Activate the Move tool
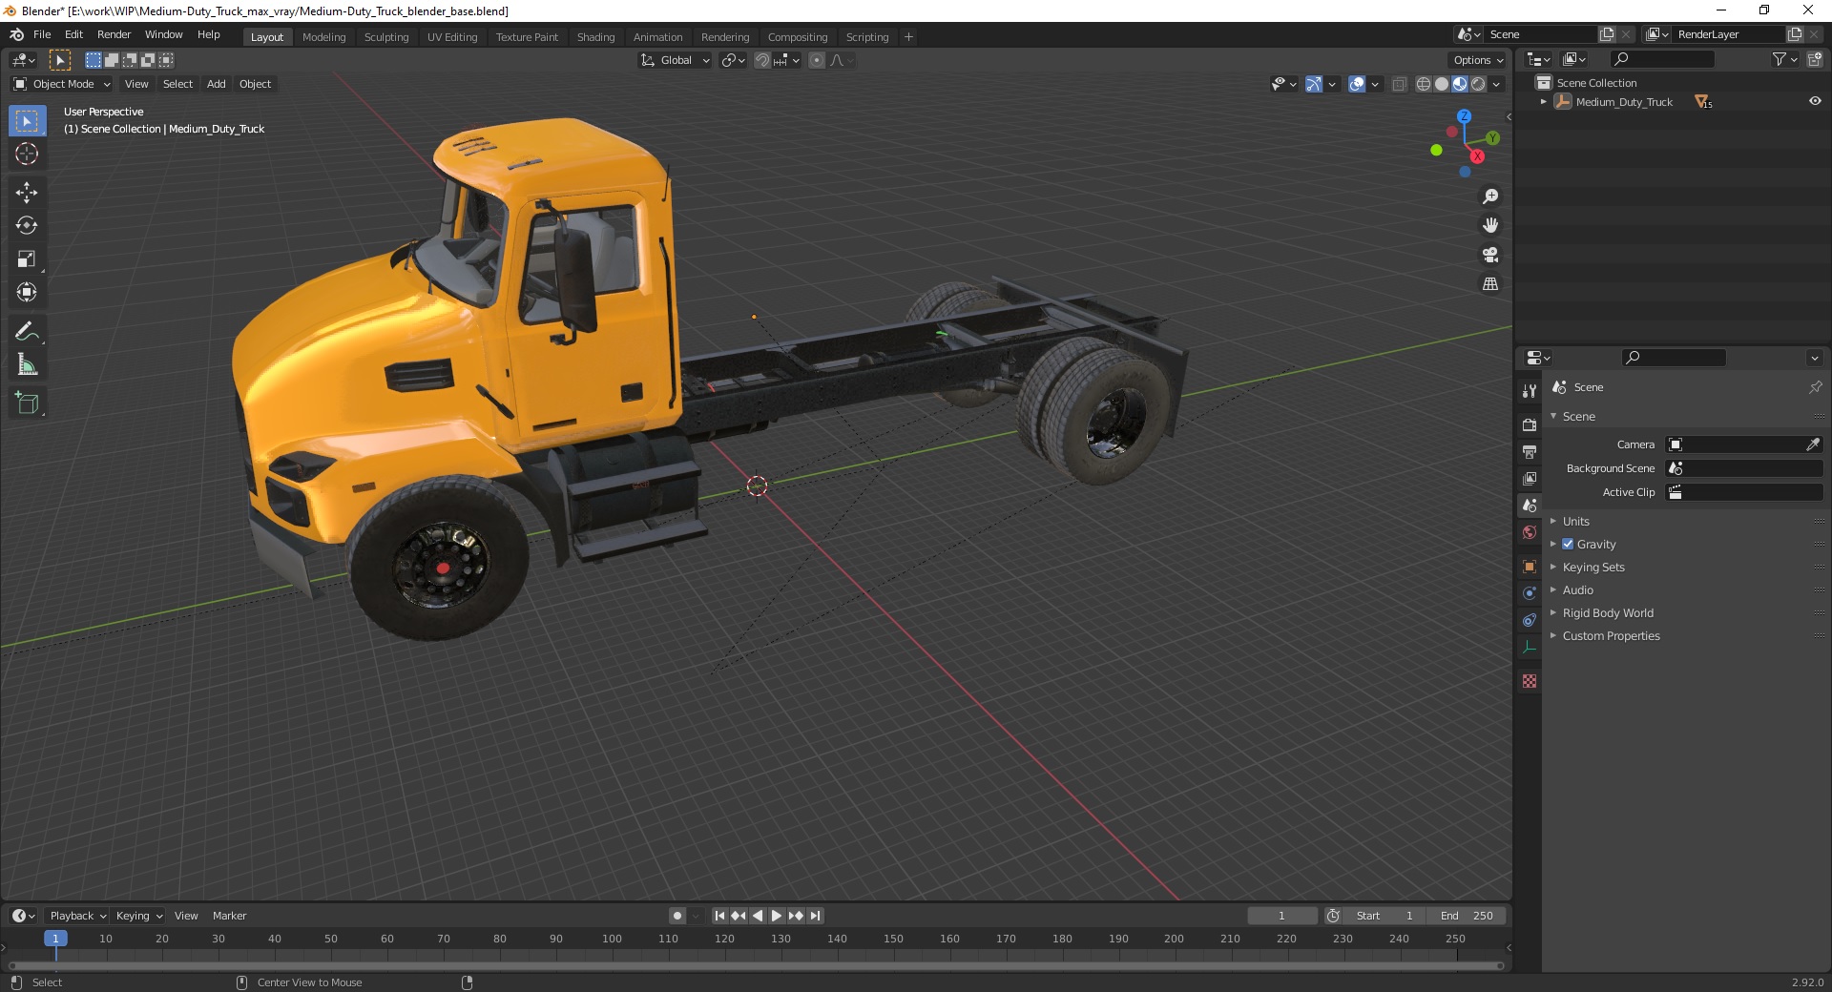Image resolution: width=1832 pixels, height=992 pixels. click(27, 193)
